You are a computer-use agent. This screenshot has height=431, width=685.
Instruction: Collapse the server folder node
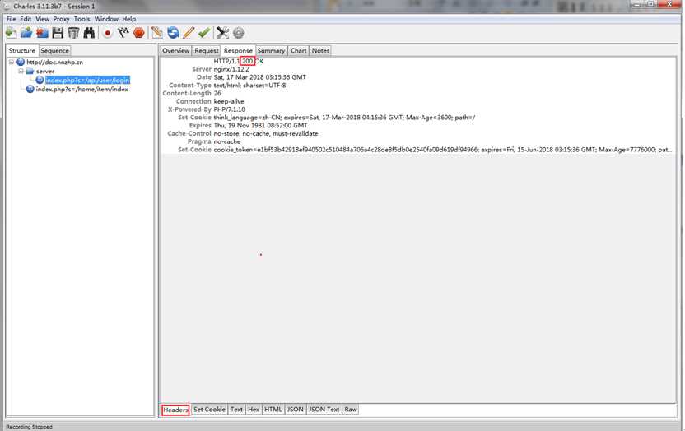click(21, 71)
